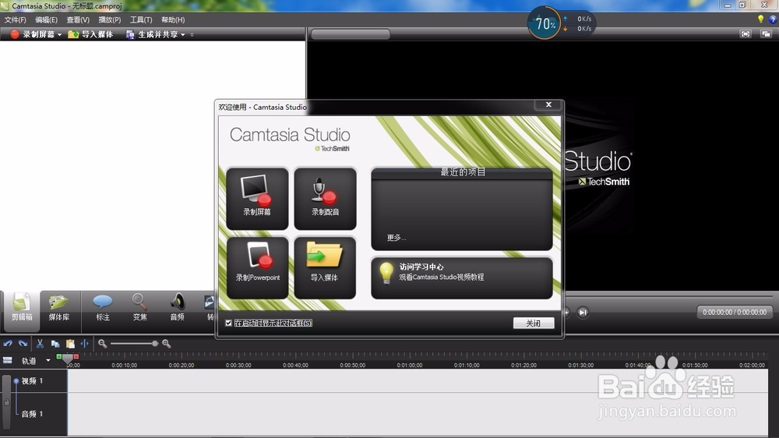Click the Record the screen tile in welcome dialog
The height and width of the screenshot is (438, 779).
pyautogui.click(x=257, y=199)
